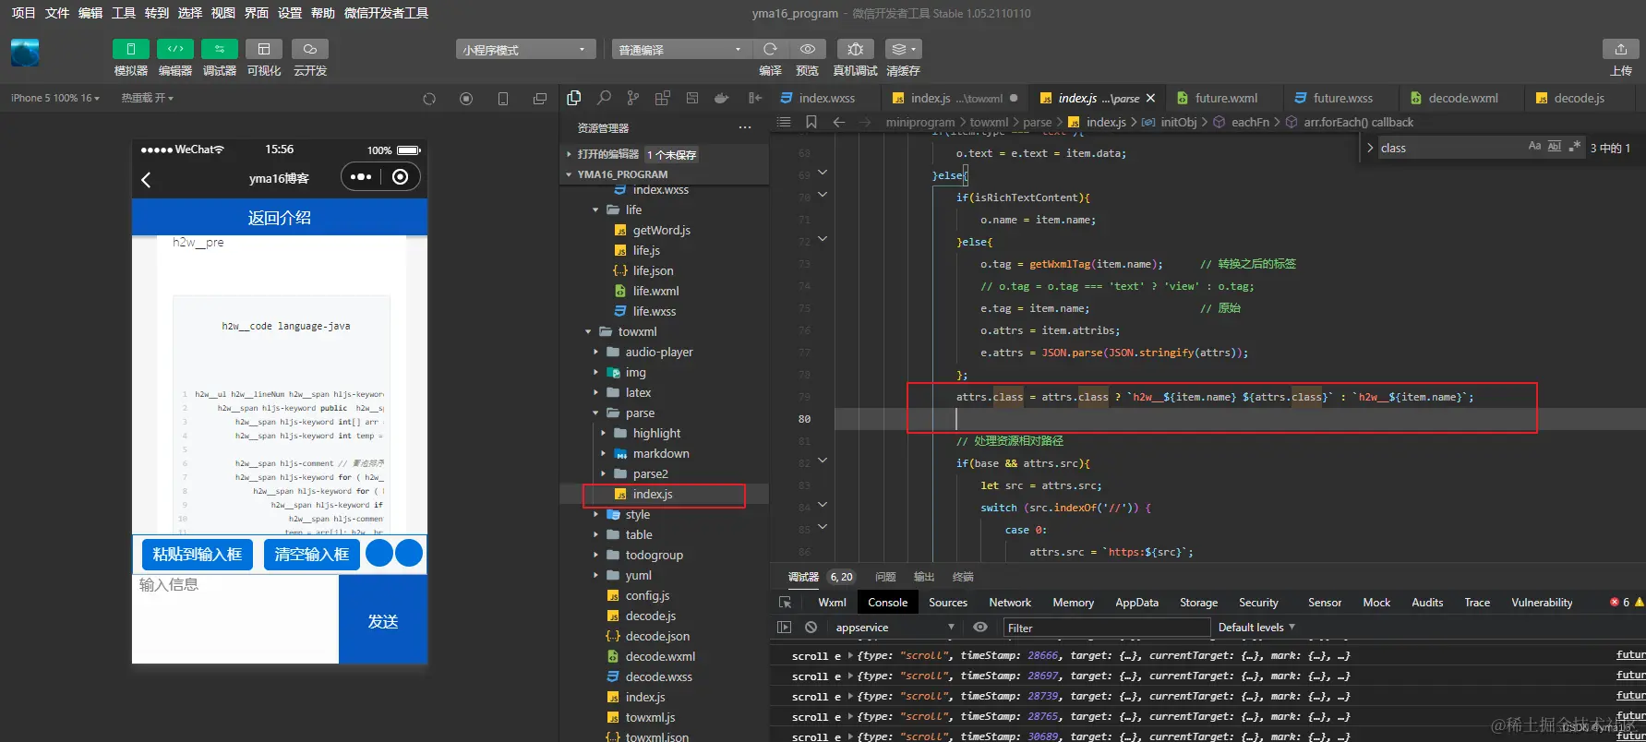Toggle match case Aa in find box

coord(1534,147)
